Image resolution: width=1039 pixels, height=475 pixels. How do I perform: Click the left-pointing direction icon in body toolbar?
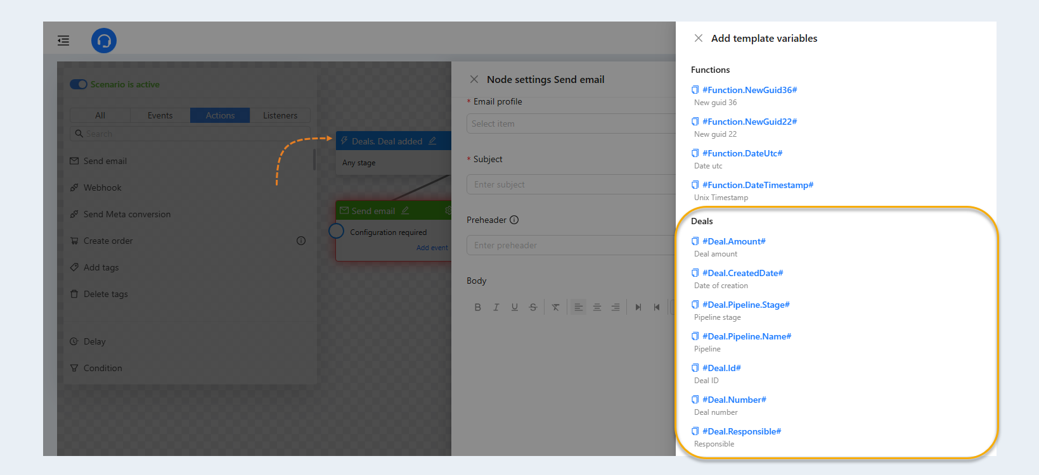(657, 307)
